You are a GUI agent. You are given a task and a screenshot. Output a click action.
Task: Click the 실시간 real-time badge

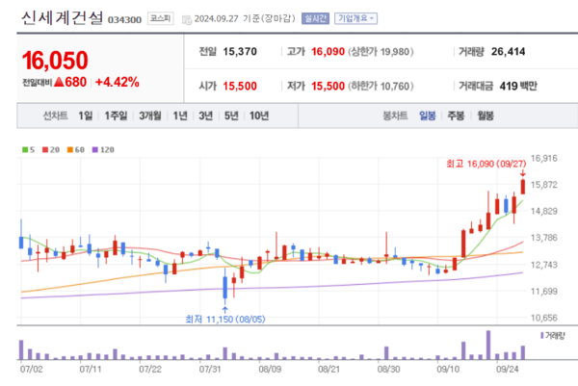click(315, 18)
